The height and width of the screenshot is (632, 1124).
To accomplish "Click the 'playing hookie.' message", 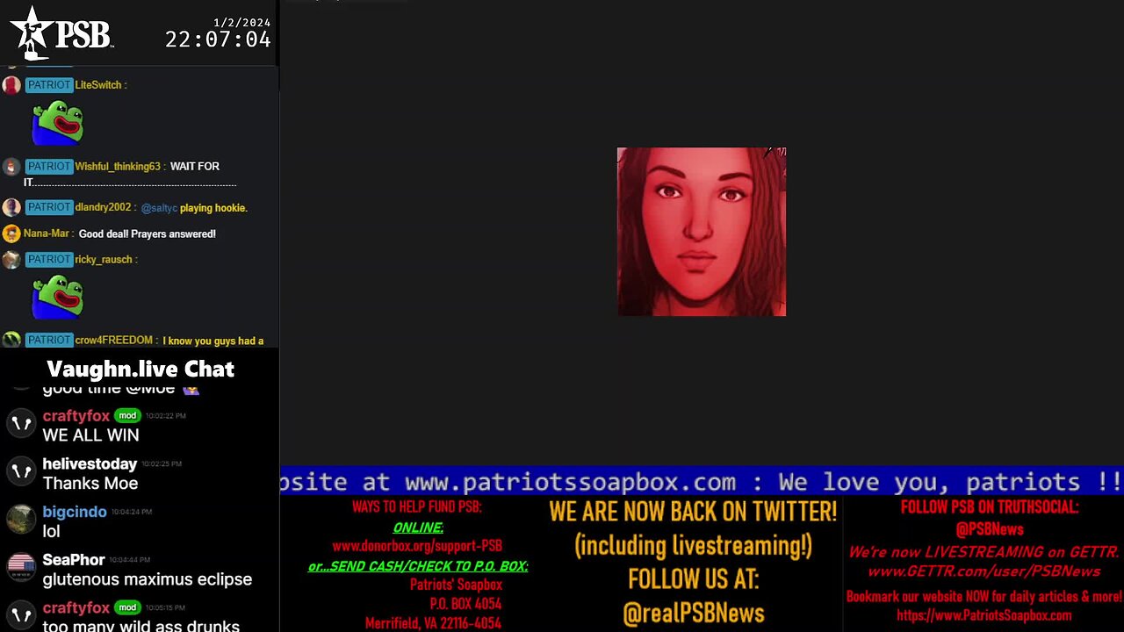I will (213, 208).
